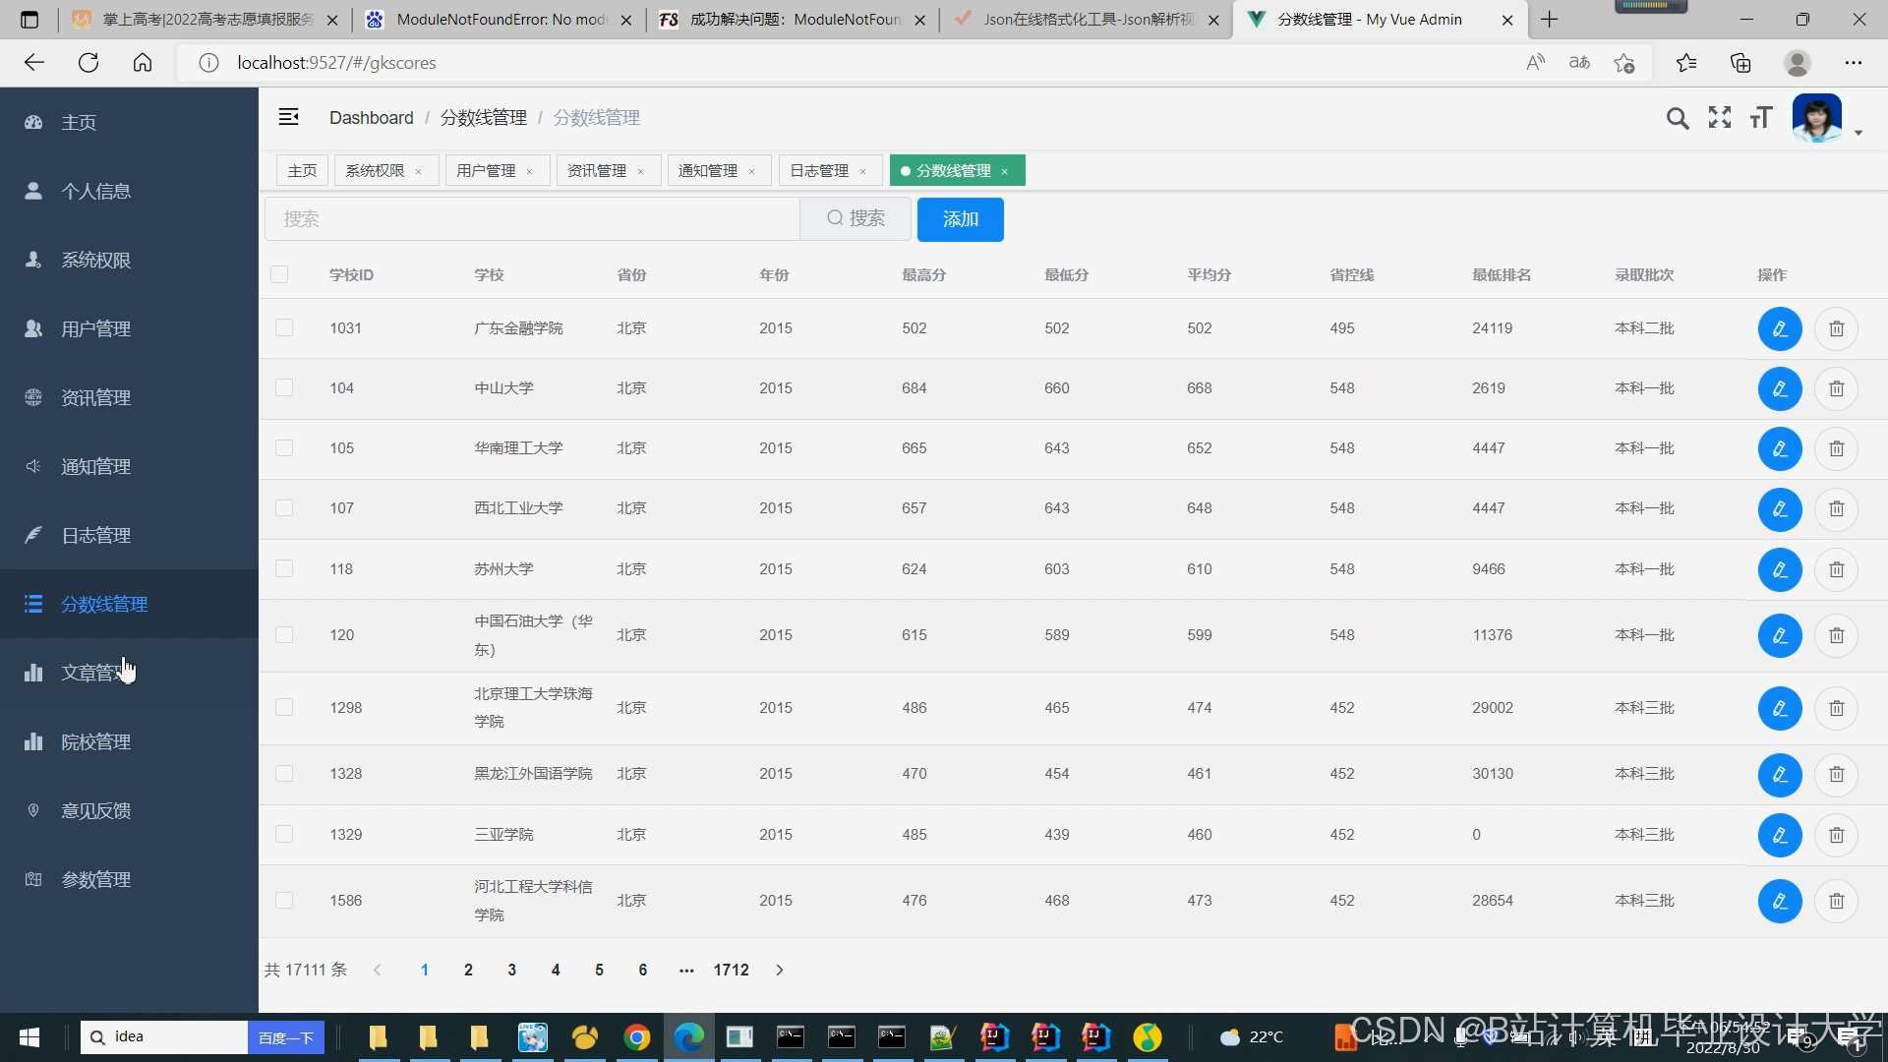
Task: Select checkbox for school ID 105
Action: (x=284, y=448)
